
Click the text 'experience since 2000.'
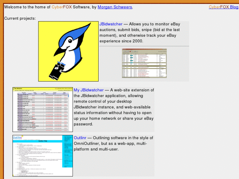[x=121, y=41]
